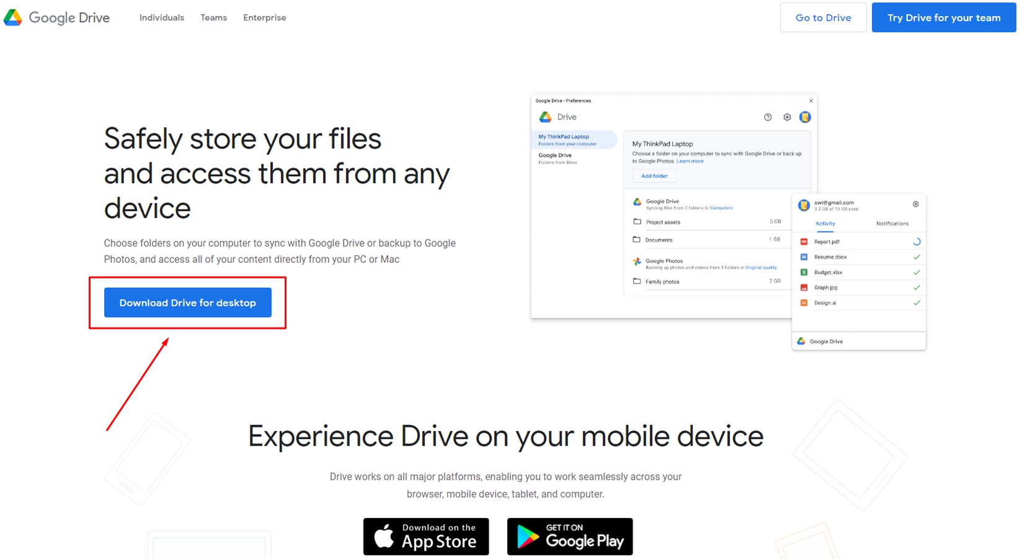
Task: Click the Go to Drive button
Action: [x=823, y=17]
